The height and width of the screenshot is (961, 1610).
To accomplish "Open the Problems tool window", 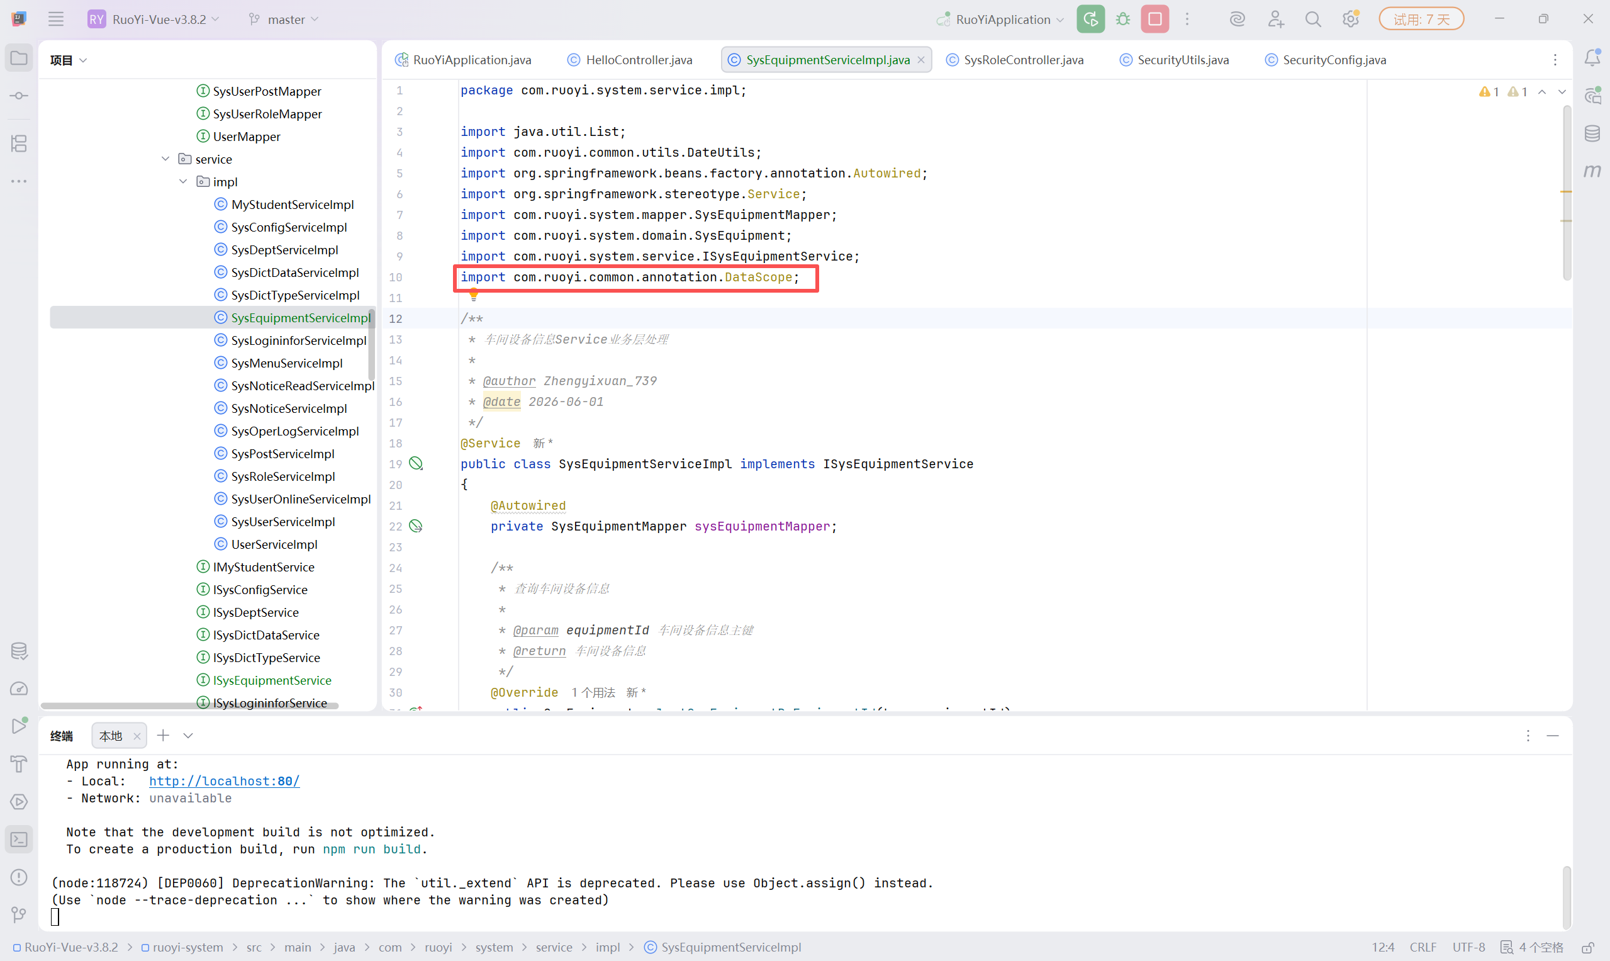I will tap(19, 877).
